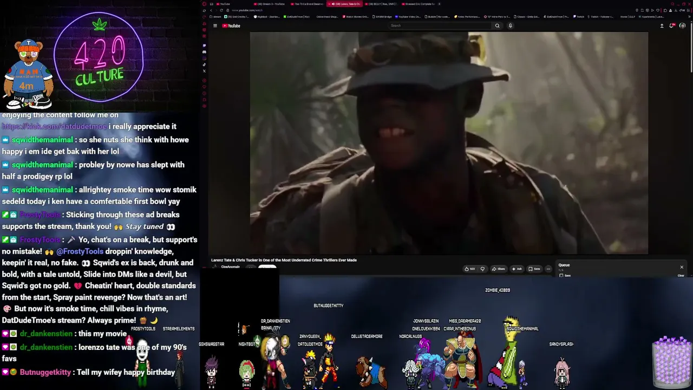Open the browser sidebar X (Twitter) icon
Image resolution: width=693 pixels, height=390 pixels.
pos(204,71)
